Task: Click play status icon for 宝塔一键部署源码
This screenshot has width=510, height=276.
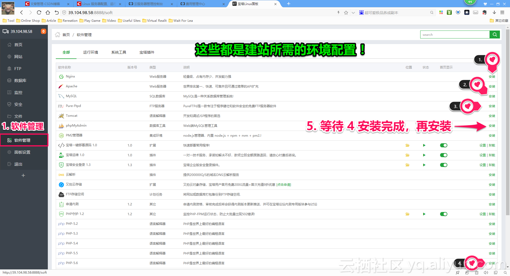Action: pos(424,145)
